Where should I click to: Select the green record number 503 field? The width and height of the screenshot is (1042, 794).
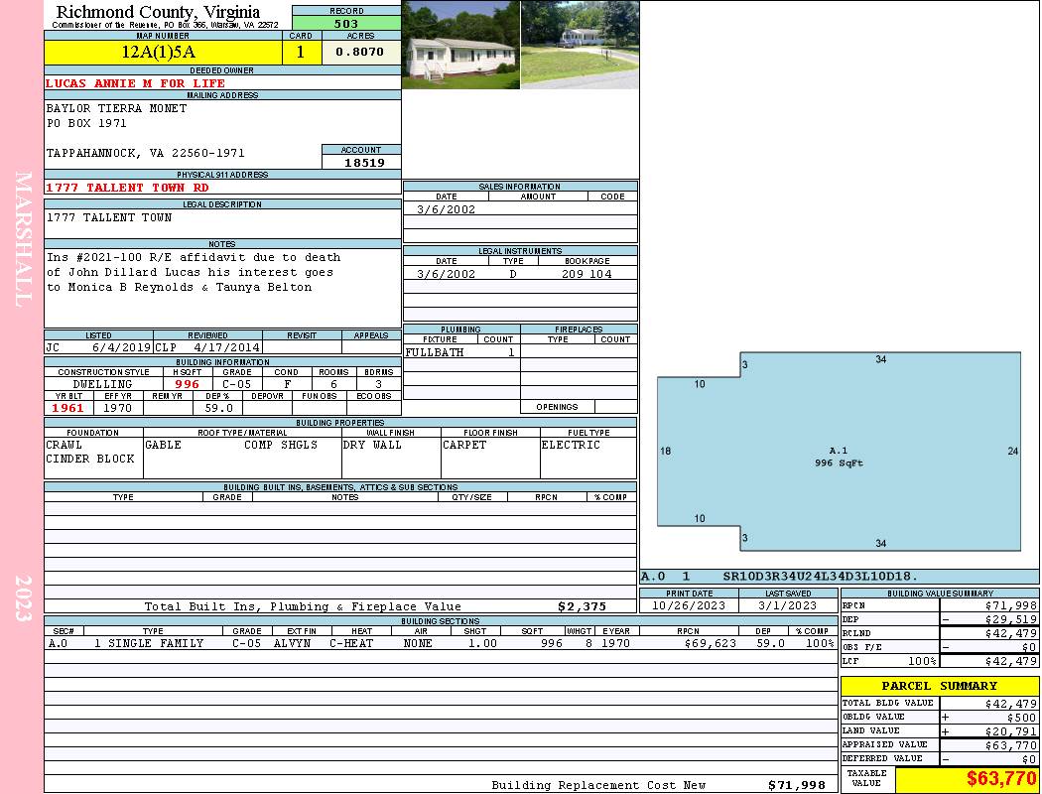[x=346, y=24]
